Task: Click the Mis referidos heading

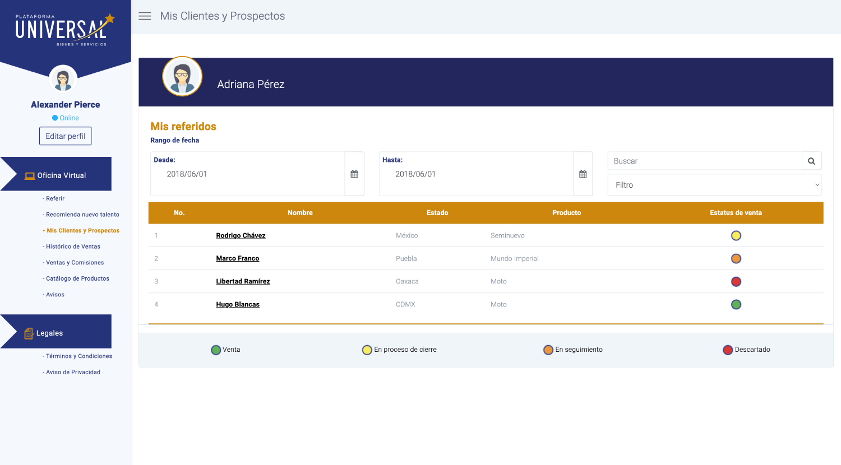Action: click(183, 127)
